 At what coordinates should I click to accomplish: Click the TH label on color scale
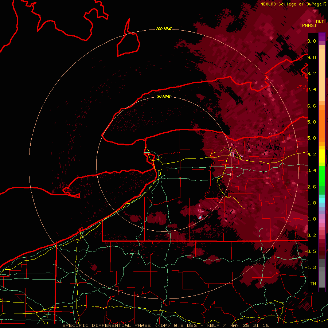(313, 284)
